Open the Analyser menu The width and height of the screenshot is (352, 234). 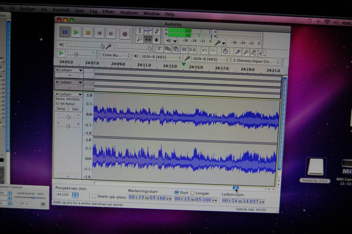coord(129,13)
